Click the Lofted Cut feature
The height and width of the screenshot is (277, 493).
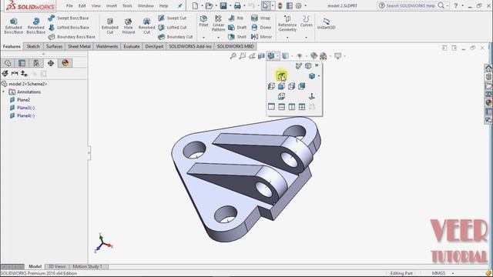coord(173,28)
